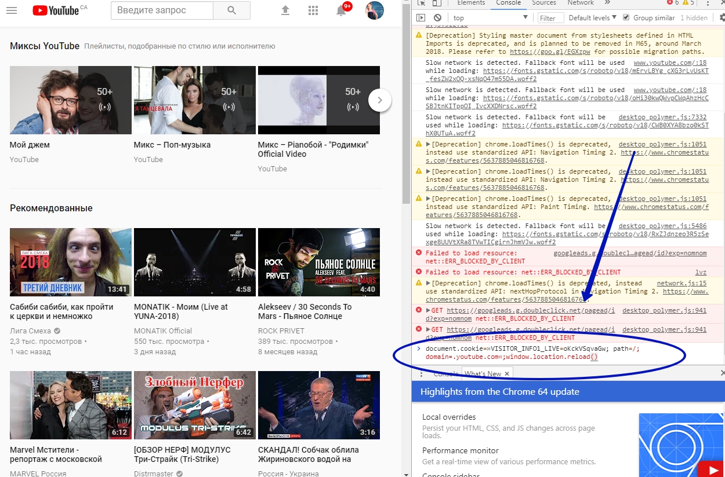Click the YouTube search magnifier button
This screenshot has width=725, height=477.
(x=231, y=10)
